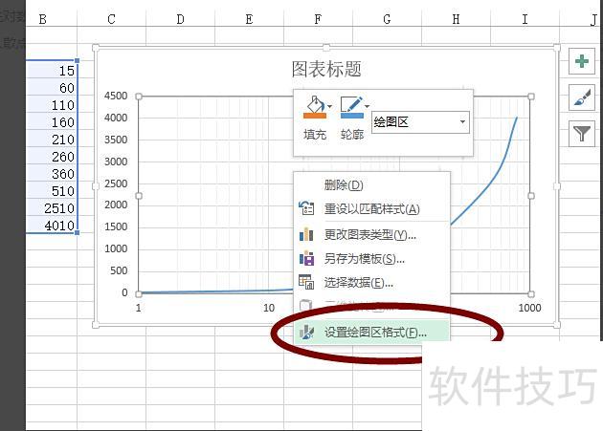Select column G header
The image size is (603, 431).
point(387,19)
